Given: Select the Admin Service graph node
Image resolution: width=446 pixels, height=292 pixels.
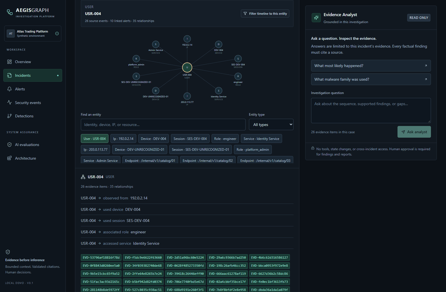Looking at the screenshot, I should (156, 44).
